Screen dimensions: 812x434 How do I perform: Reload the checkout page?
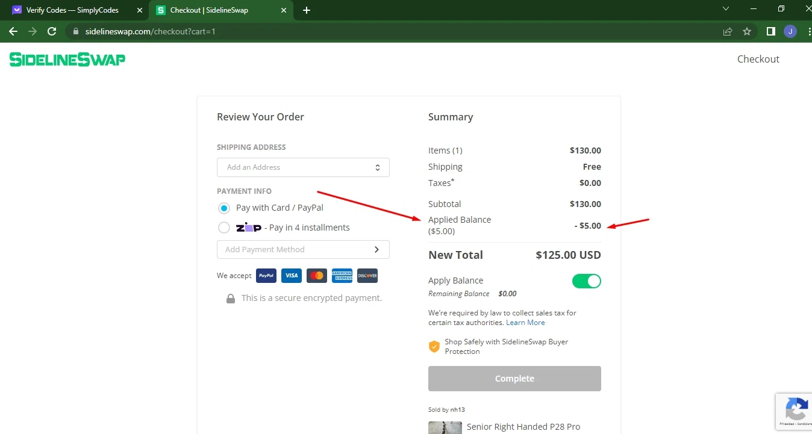[52, 31]
